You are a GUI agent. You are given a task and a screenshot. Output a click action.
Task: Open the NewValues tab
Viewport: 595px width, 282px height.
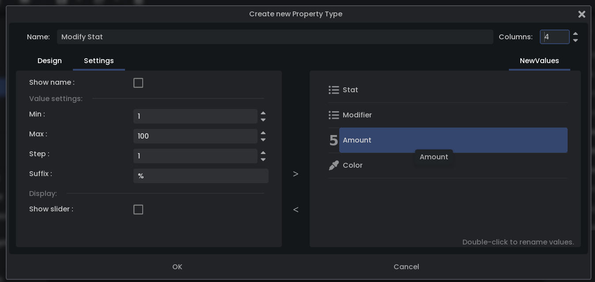(539, 61)
